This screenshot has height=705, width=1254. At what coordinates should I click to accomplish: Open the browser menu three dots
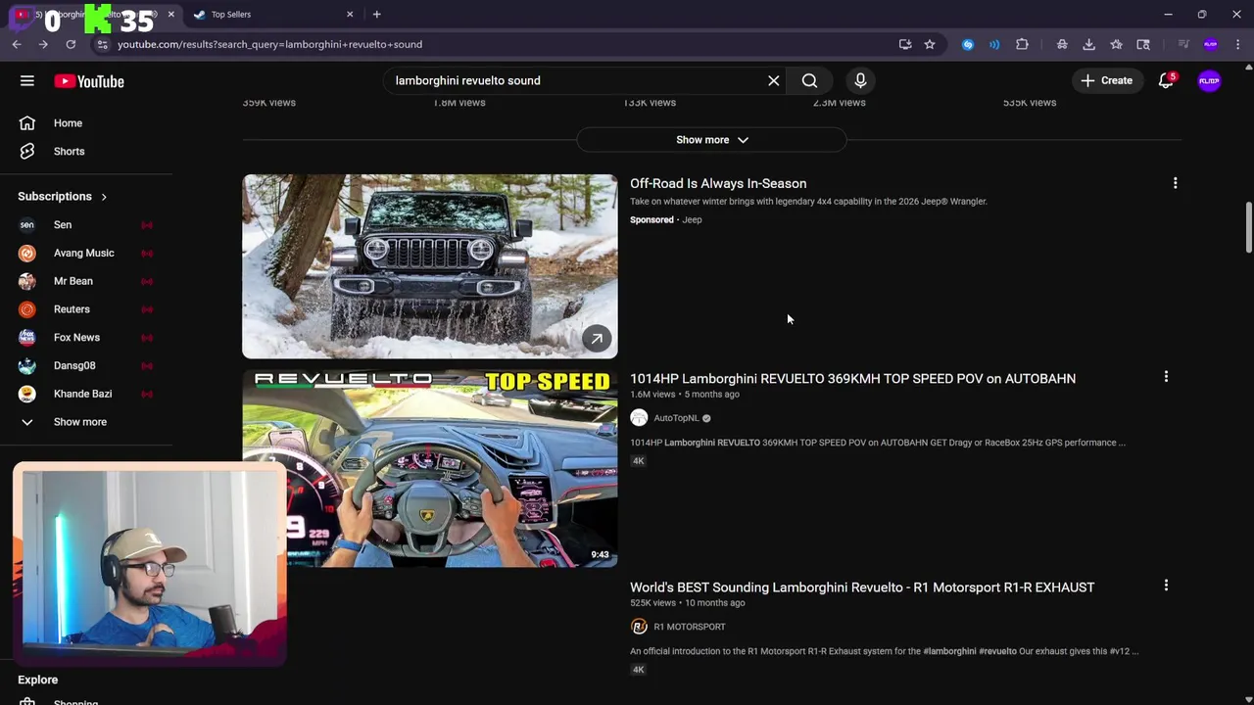tap(1238, 44)
